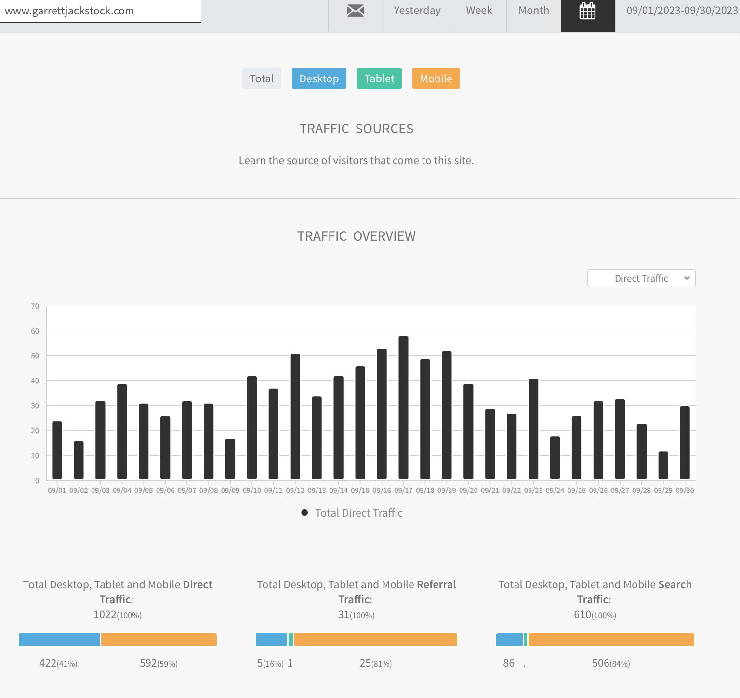Toggle the Desktop device filter
The image size is (740, 698).
[319, 78]
